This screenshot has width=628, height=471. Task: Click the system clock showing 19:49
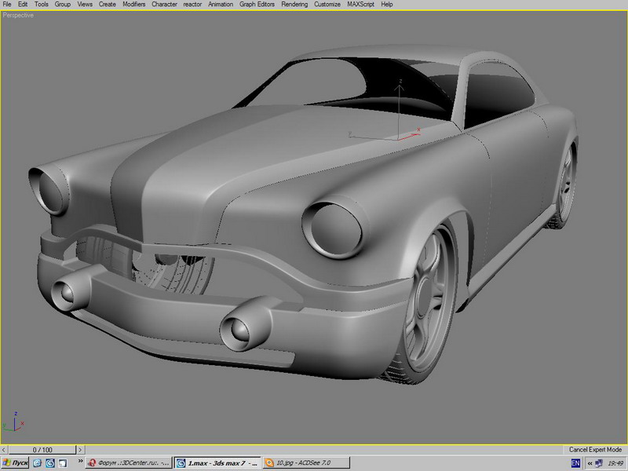615,463
